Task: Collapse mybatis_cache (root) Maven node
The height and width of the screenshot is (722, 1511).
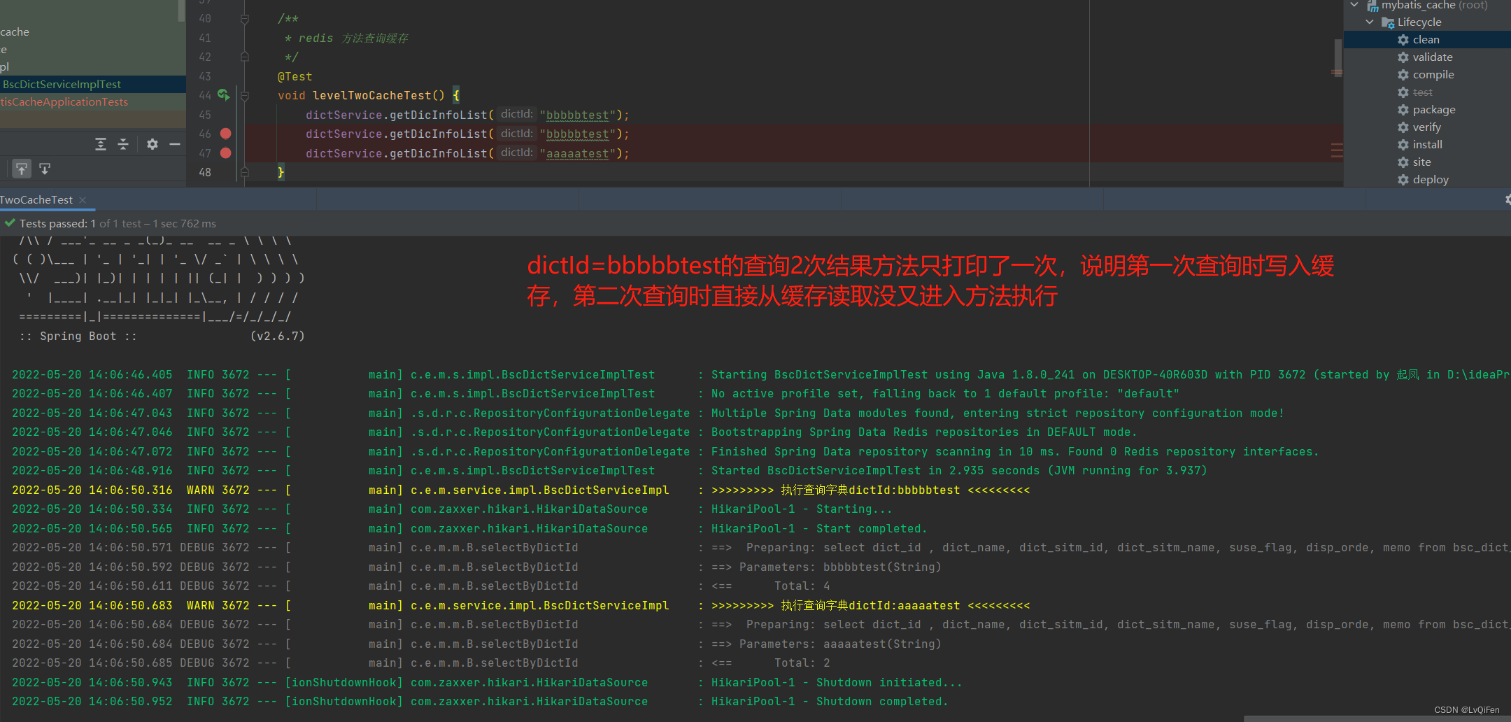Action: (x=1354, y=5)
